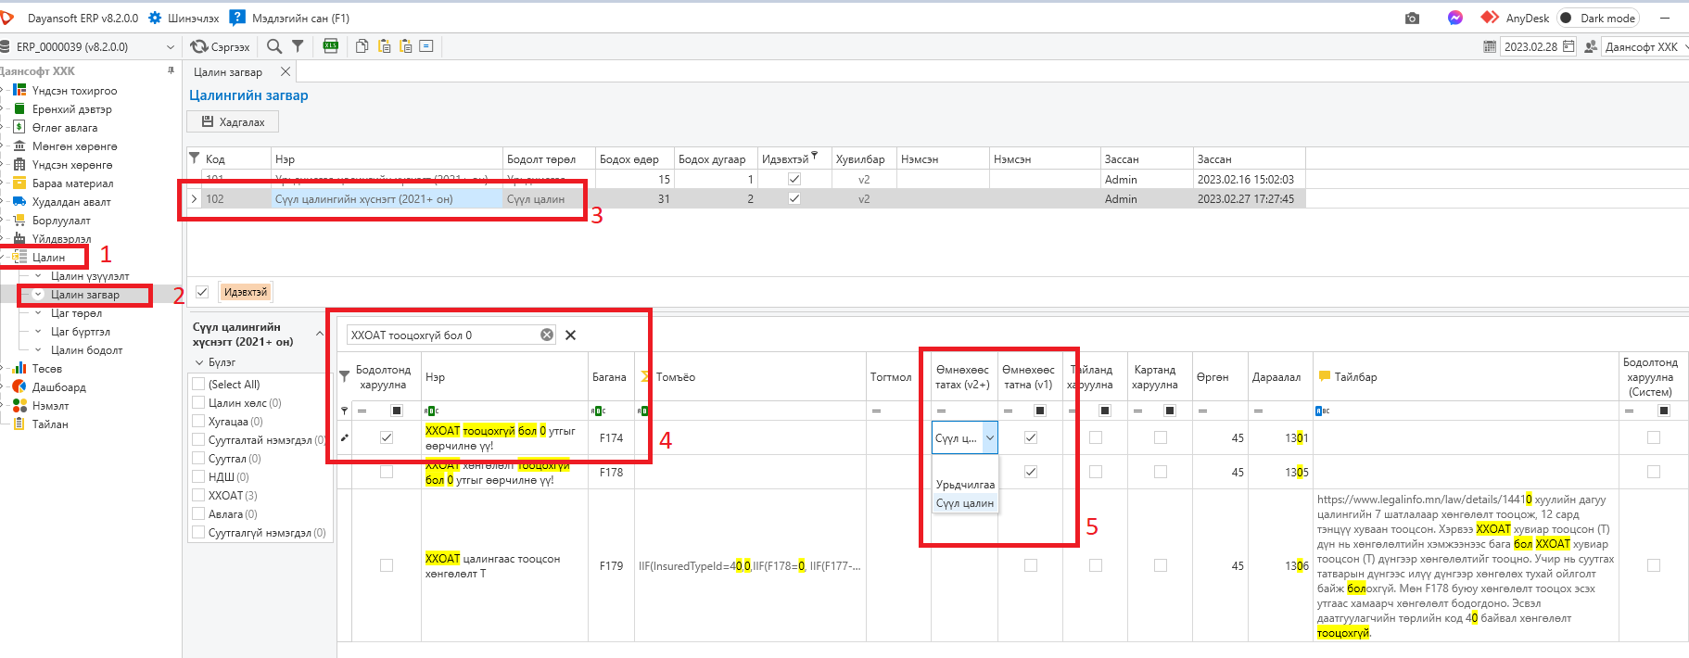Click the copy documents toolbar icon

click(x=362, y=46)
